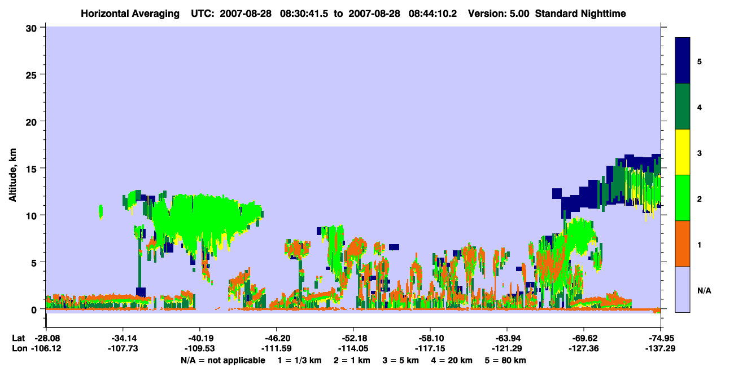The image size is (734, 376).
Task: Click the longitude value -109.53
Action: click(x=199, y=349)
